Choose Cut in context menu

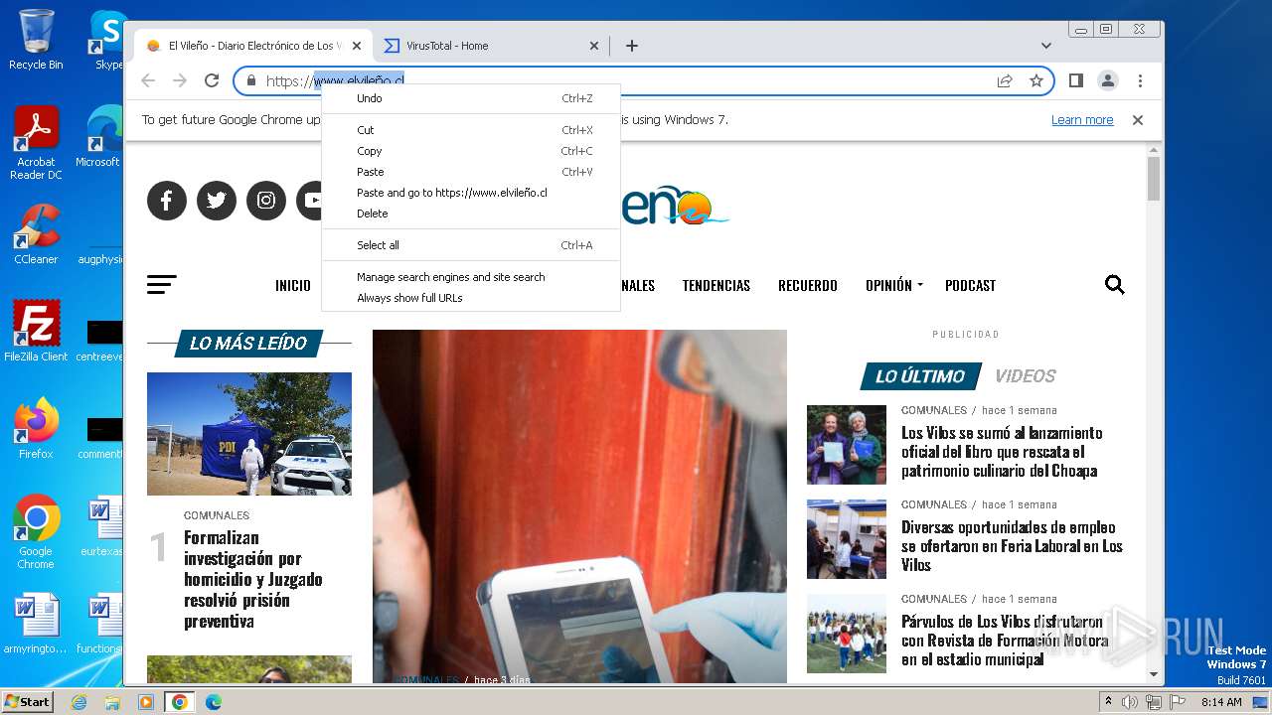pos(471,130)
